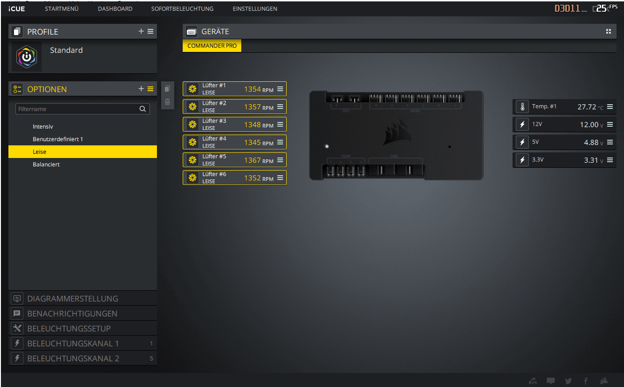Screen dimensions: 624x387
Task: Toggle the Geräte grid view icon
Action: [608, 31]
